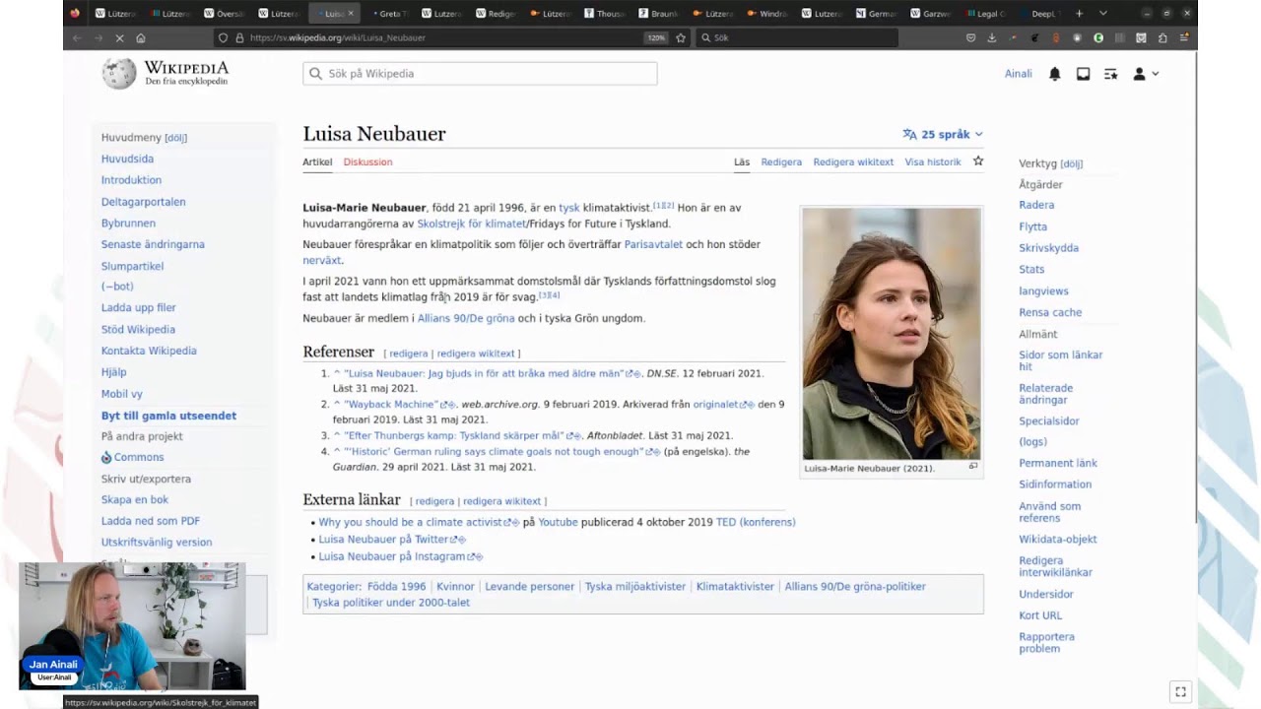Follow the Parisavtalet link
The height and width of the screenshot is (709, 1261).
click(653, 244)
